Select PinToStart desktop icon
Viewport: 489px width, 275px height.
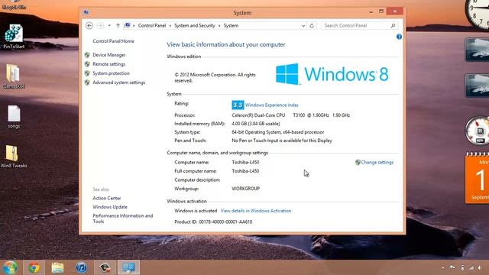[x=14, y=37]
